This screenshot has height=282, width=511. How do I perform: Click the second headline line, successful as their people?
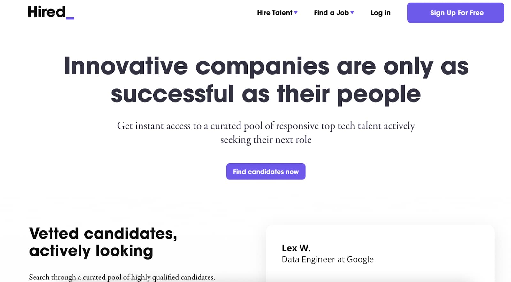pos(266,94)
